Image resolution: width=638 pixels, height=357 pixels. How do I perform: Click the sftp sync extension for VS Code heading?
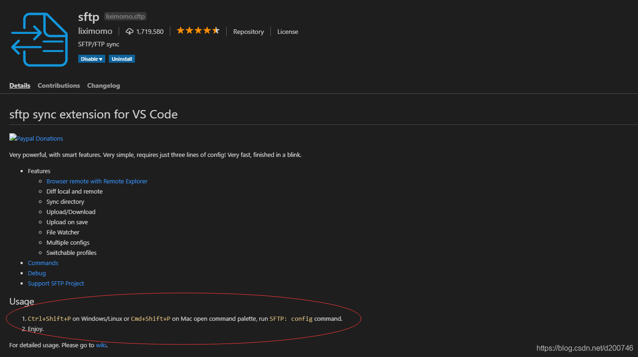tap(94, 114)
